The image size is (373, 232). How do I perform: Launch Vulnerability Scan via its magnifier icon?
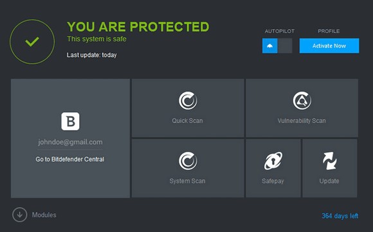[x=302, y=101]
